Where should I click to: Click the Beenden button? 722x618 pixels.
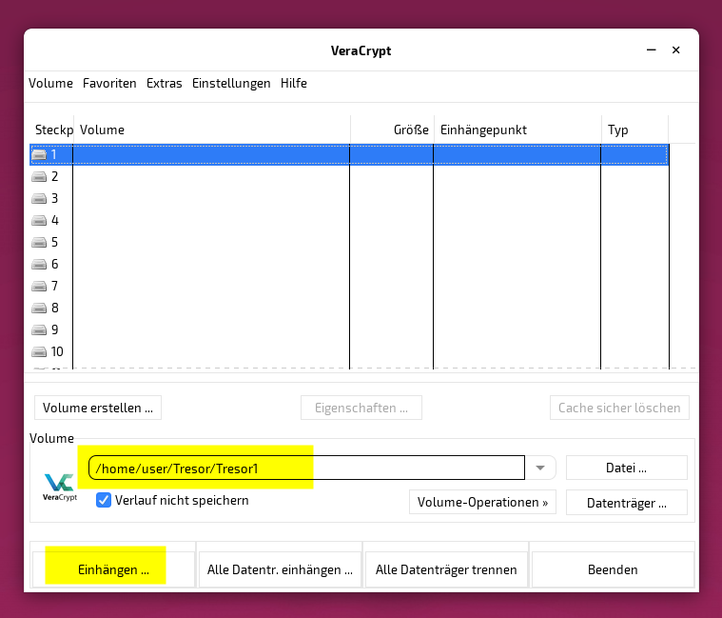click(613, 569)
